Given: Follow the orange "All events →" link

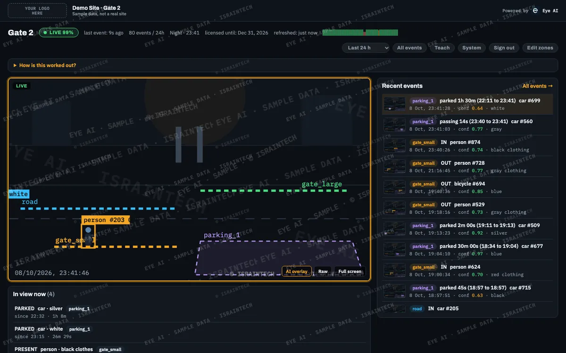Looking at the screenshot, I should point(538,86).
